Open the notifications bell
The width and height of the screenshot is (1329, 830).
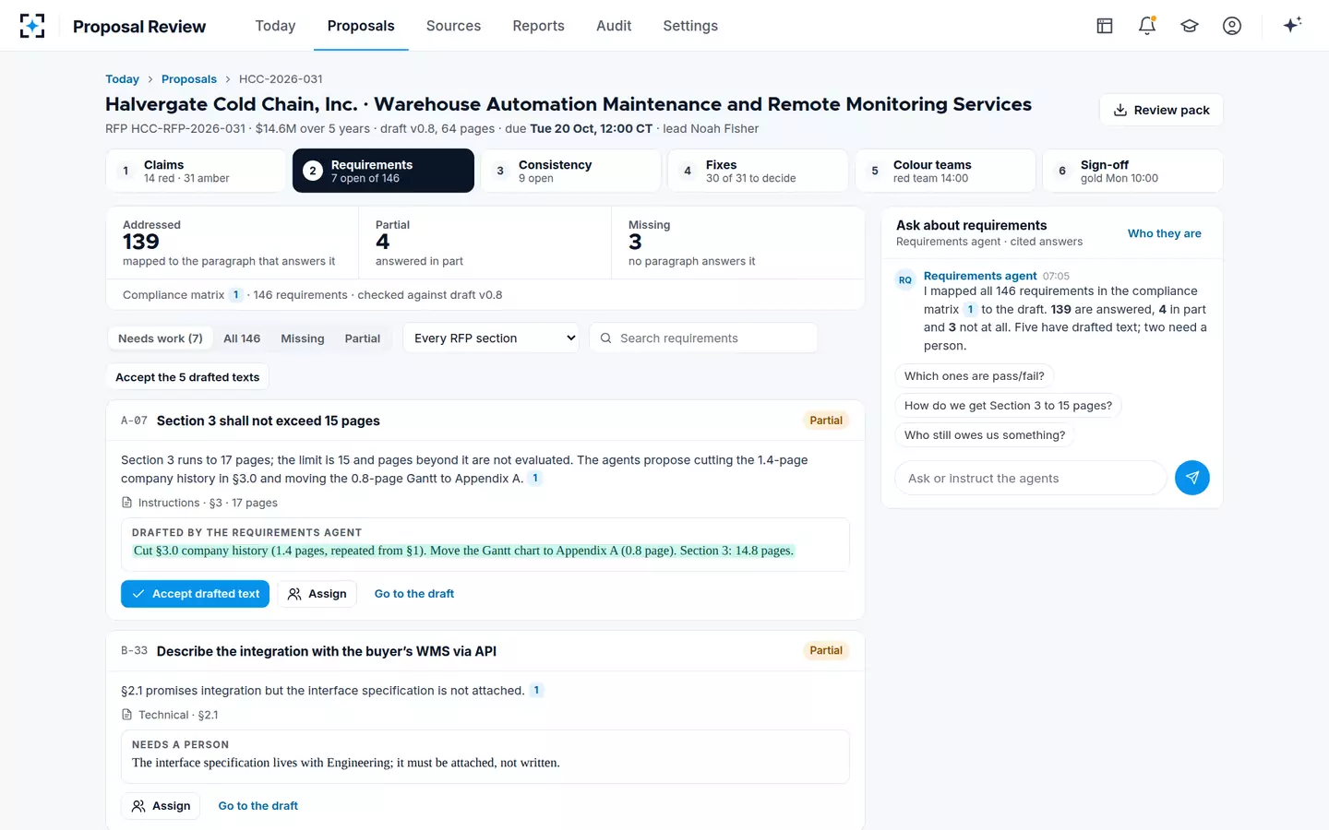[1147, 26]
